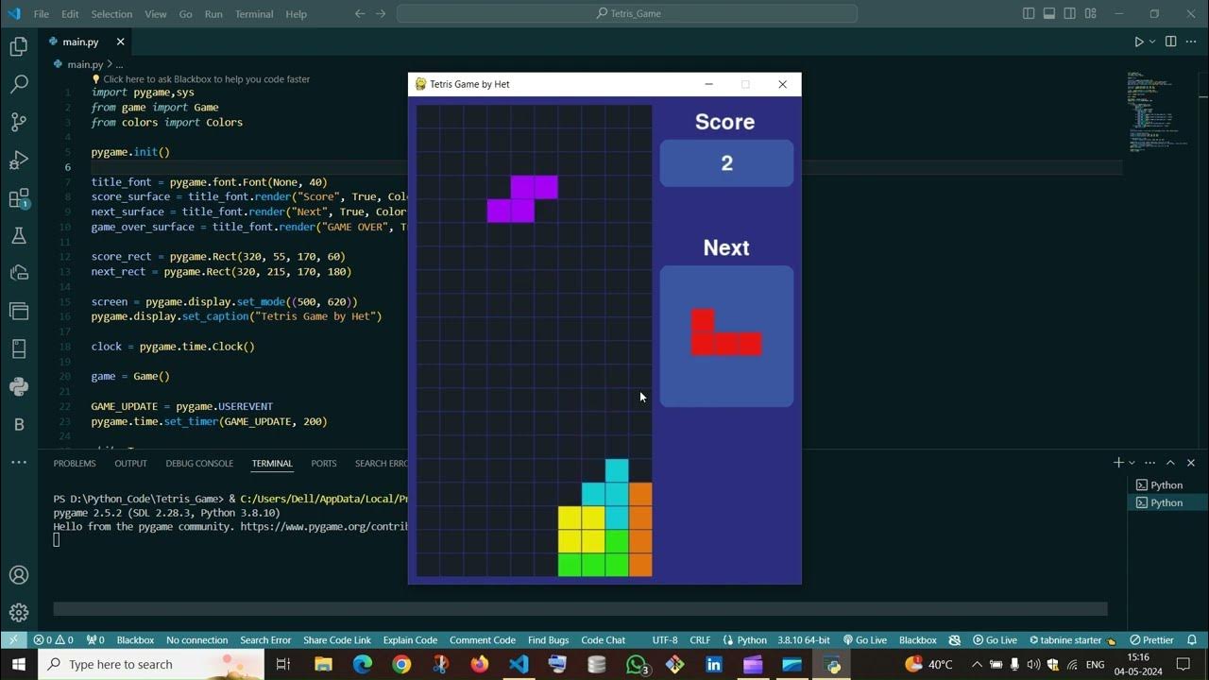Click Explain Code in status bar

[410, 639]
